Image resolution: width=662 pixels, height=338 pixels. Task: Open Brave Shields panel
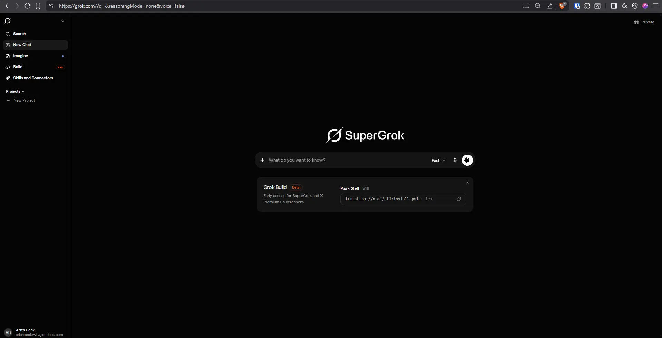coord(562,6)
